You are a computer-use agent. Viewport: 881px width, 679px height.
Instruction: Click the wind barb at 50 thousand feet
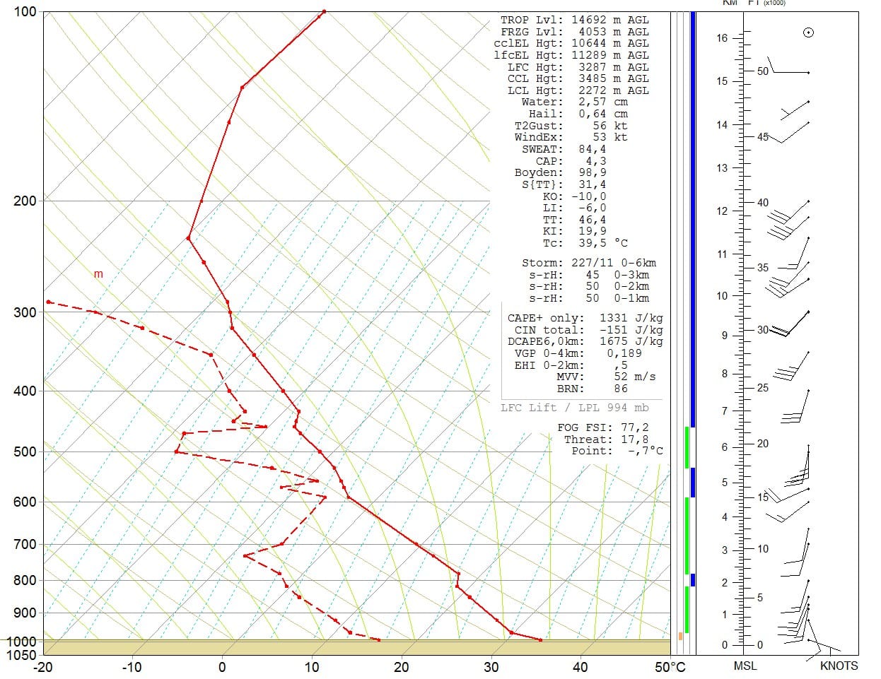tap(788, 71)
